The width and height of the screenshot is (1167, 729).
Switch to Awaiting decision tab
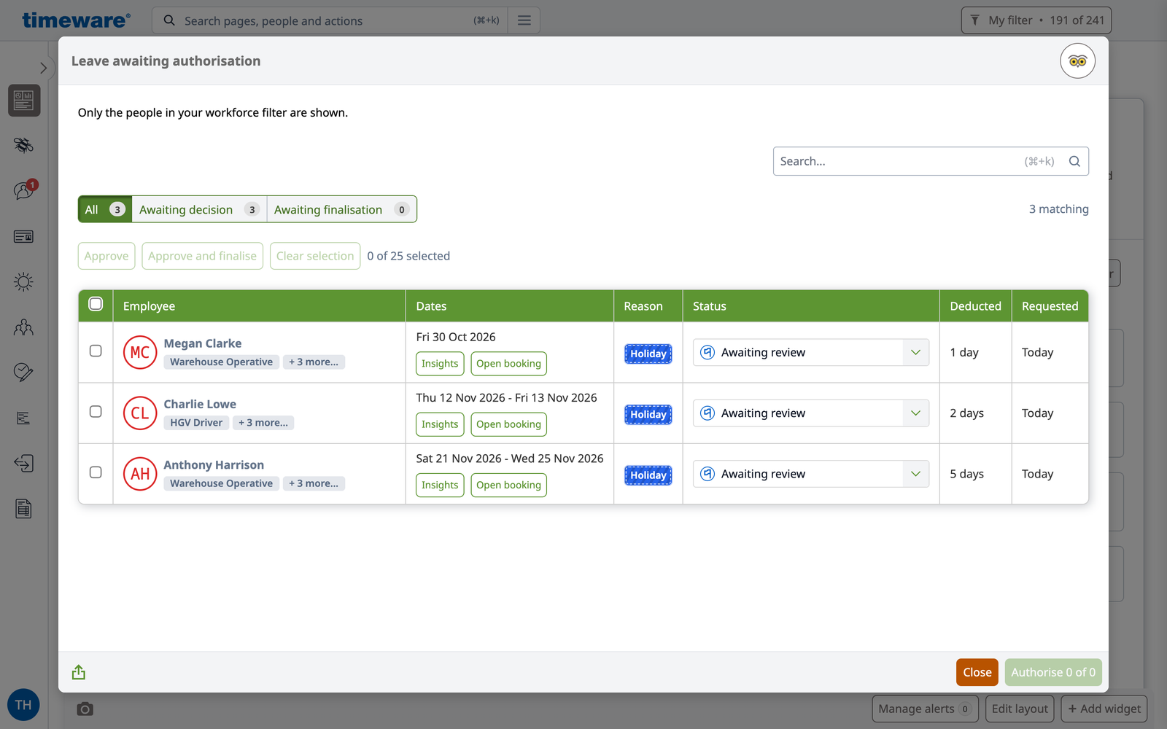tap(199, 209)
